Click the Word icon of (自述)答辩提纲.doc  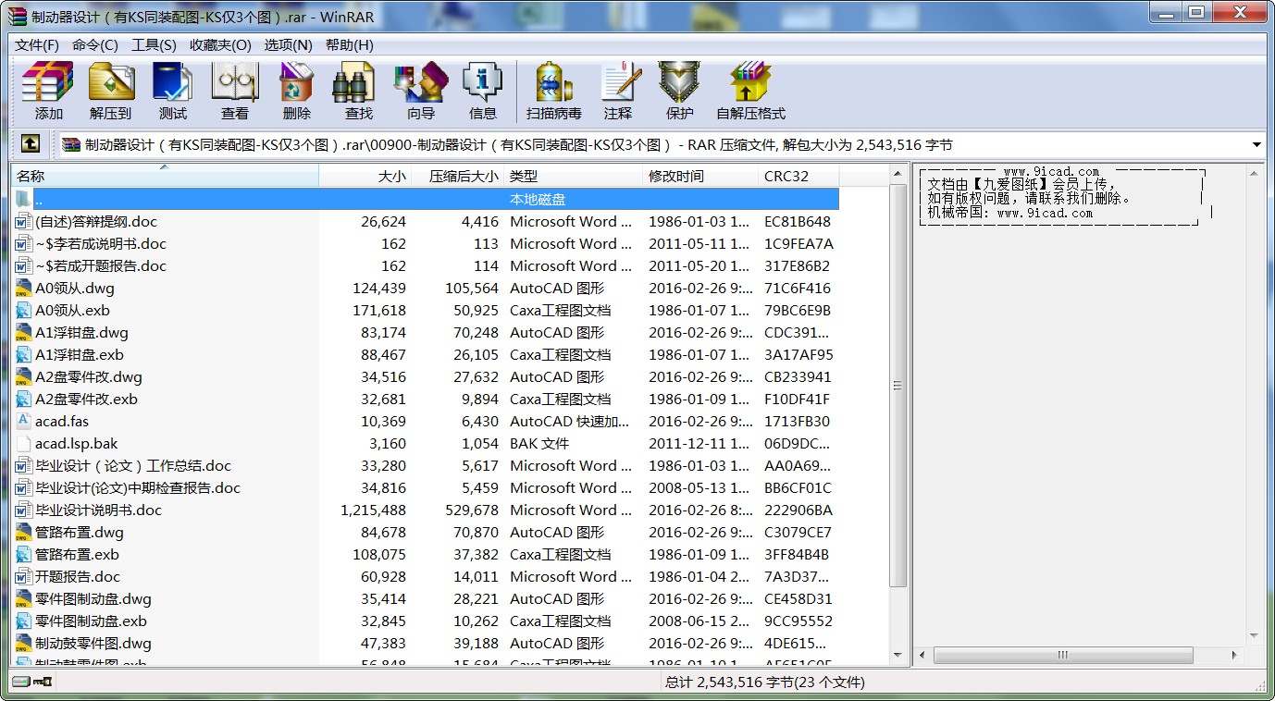(x=23, y=222)
